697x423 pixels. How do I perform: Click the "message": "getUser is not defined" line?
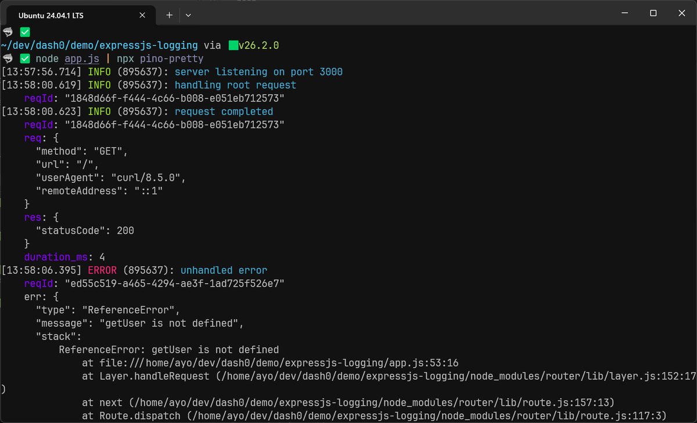[139, 323]
